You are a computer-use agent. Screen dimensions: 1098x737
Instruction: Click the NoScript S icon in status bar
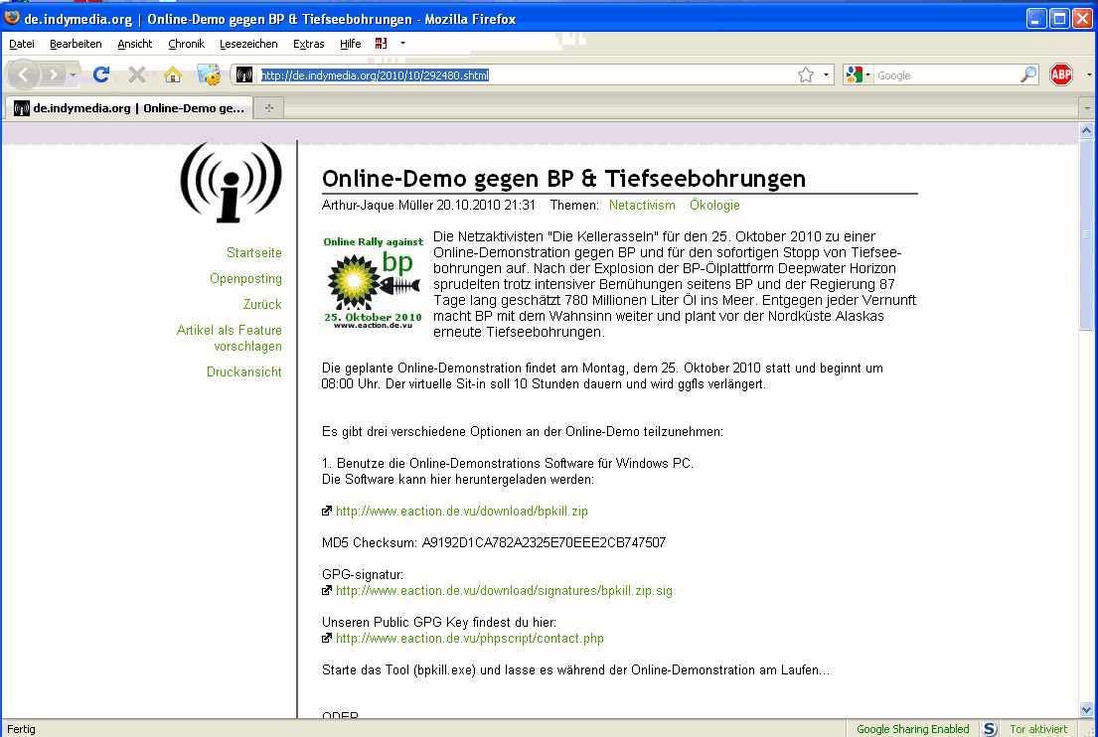click(x=990, y=729)
